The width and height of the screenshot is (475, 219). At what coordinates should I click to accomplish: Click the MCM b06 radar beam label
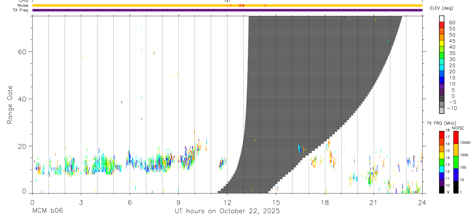click(x=47, y=211)
